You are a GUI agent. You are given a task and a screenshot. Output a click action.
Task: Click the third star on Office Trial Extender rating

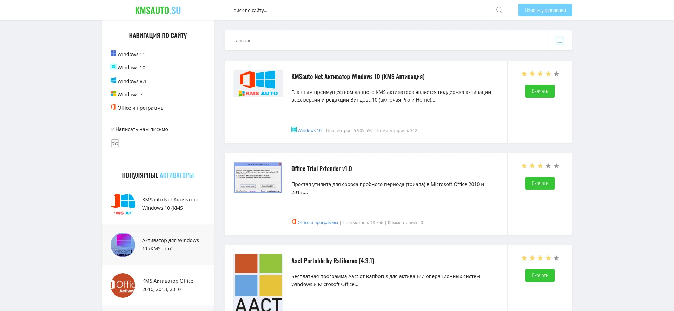pos(540,166)
